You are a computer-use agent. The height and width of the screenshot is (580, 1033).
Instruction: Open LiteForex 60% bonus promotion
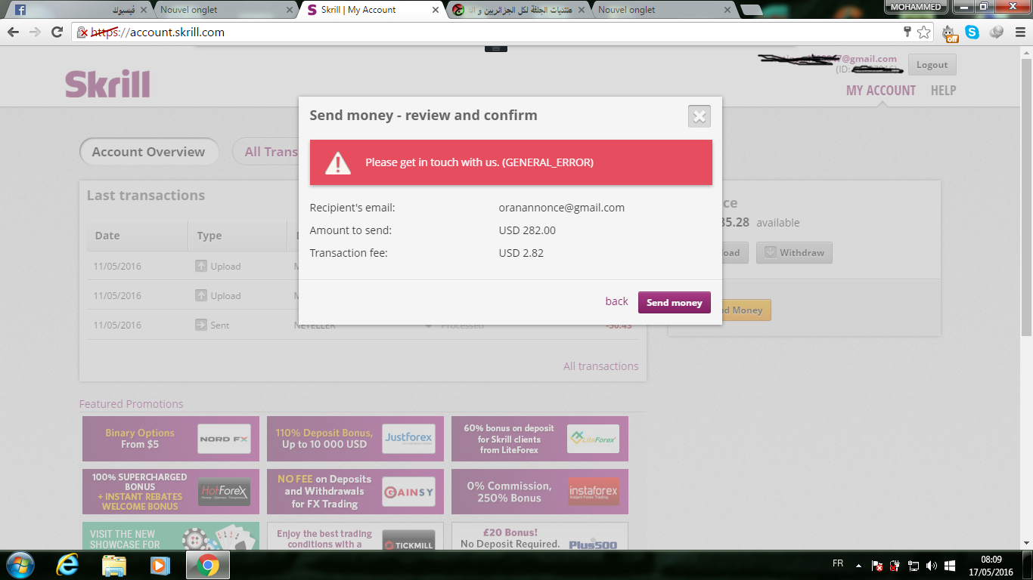pyautogui.click(x=540, y=439)
